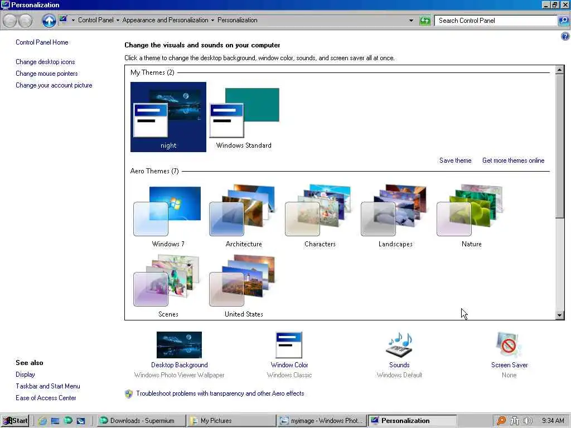Click Control Panel in breadcrumb
571x428 pixels.
[x=96, y=20]
